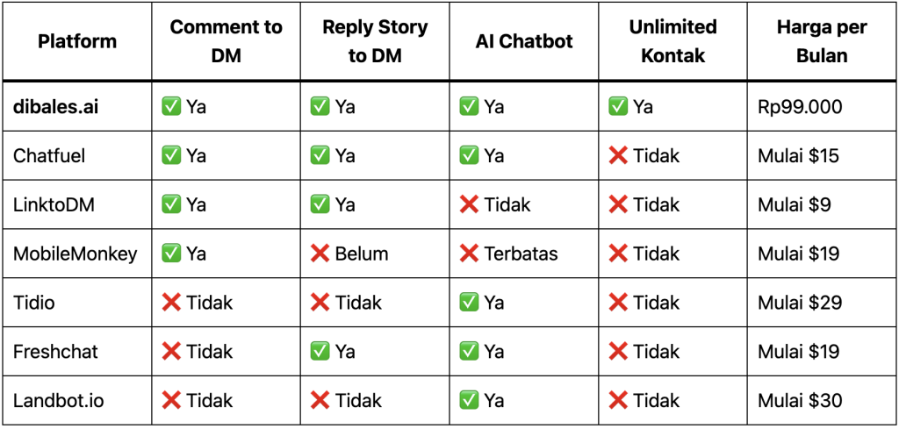
Task: Click red X beside Terbatas in MobileMonkey row
Action: [469, 254]
